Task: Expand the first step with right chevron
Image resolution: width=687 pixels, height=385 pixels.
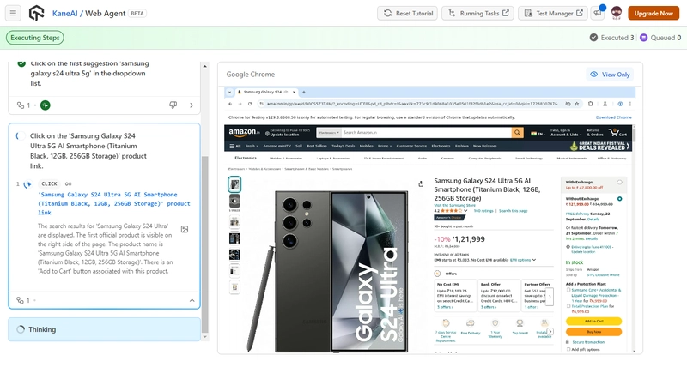Action: [x=192, y=105]
